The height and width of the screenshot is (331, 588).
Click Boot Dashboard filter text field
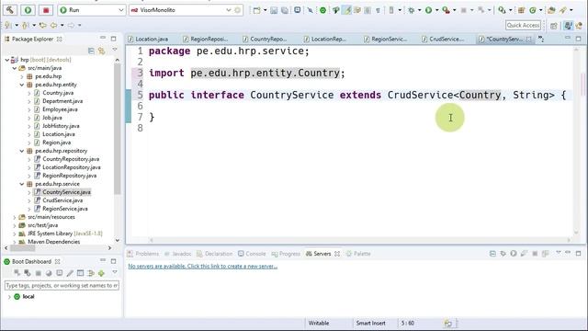pyautogui.click(x=62, y=286)
